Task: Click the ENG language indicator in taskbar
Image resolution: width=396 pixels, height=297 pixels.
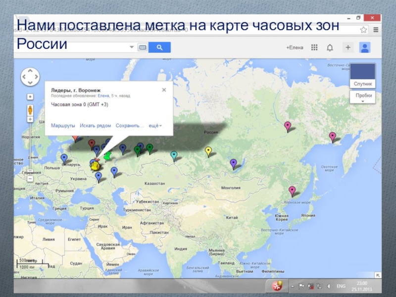Action: 341,286
